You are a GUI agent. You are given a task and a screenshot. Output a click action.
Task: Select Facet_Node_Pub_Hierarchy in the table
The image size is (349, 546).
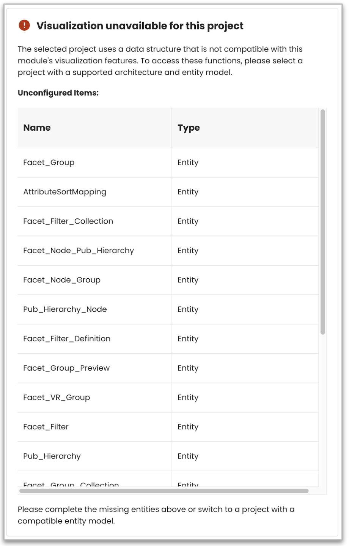[79, 251]
